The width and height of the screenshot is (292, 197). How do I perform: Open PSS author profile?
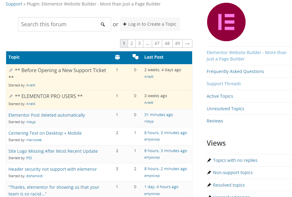coord(29,158)
